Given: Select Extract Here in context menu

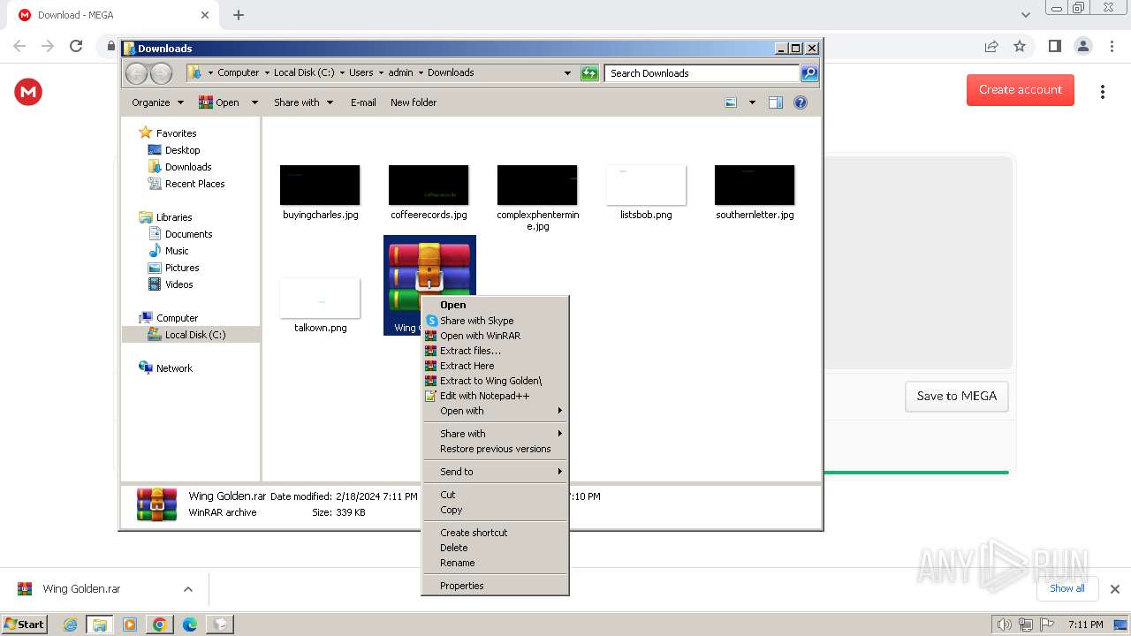Looking at the screenshot, I should (x=495, y=366).
